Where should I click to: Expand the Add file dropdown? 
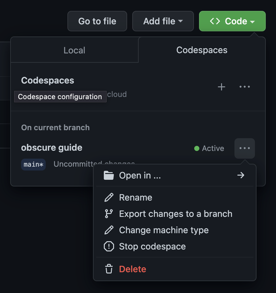click(x=163, y=21)
